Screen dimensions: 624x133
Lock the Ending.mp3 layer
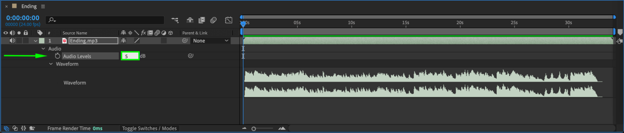26,40
